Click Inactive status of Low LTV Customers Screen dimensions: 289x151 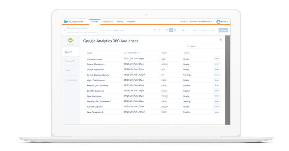[x=187, y=91]
